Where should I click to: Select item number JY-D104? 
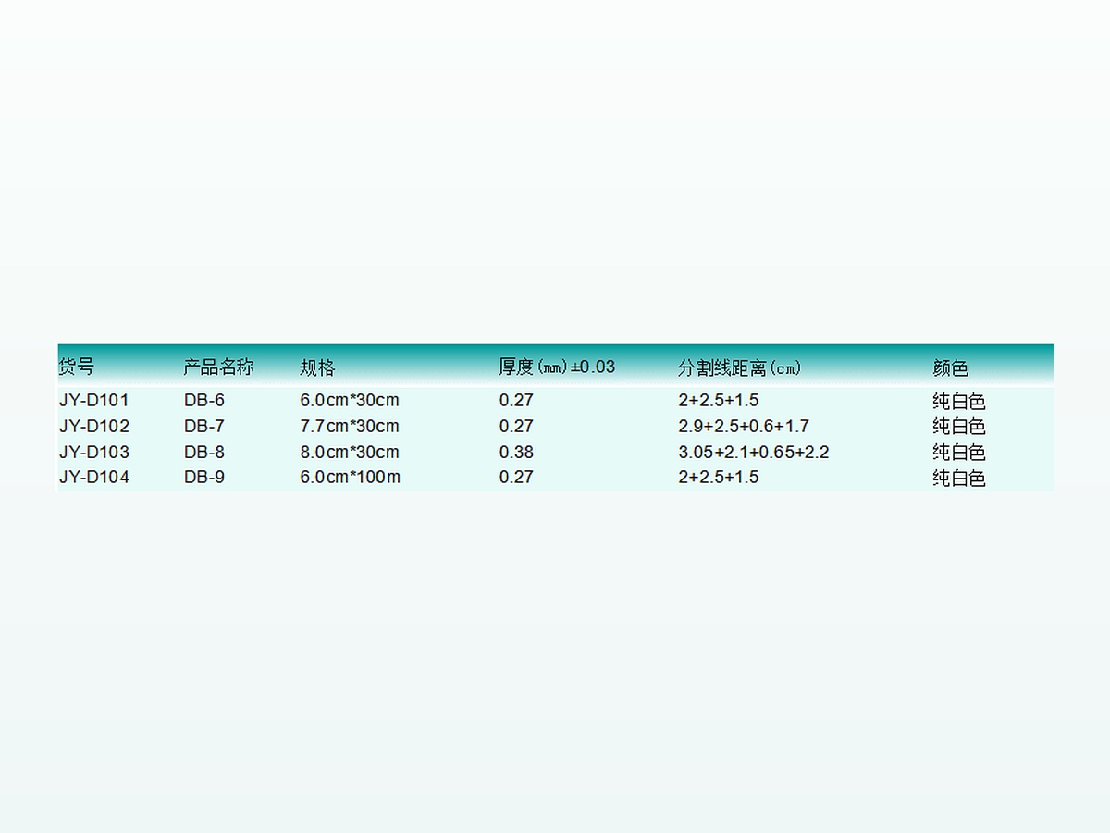click(94, 478)
